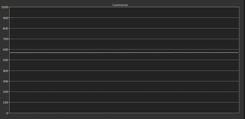Screen dimensions: 245x119
Task: Select the 0 y-axis label
Action: pyautogui.click(x=7, y=113)
